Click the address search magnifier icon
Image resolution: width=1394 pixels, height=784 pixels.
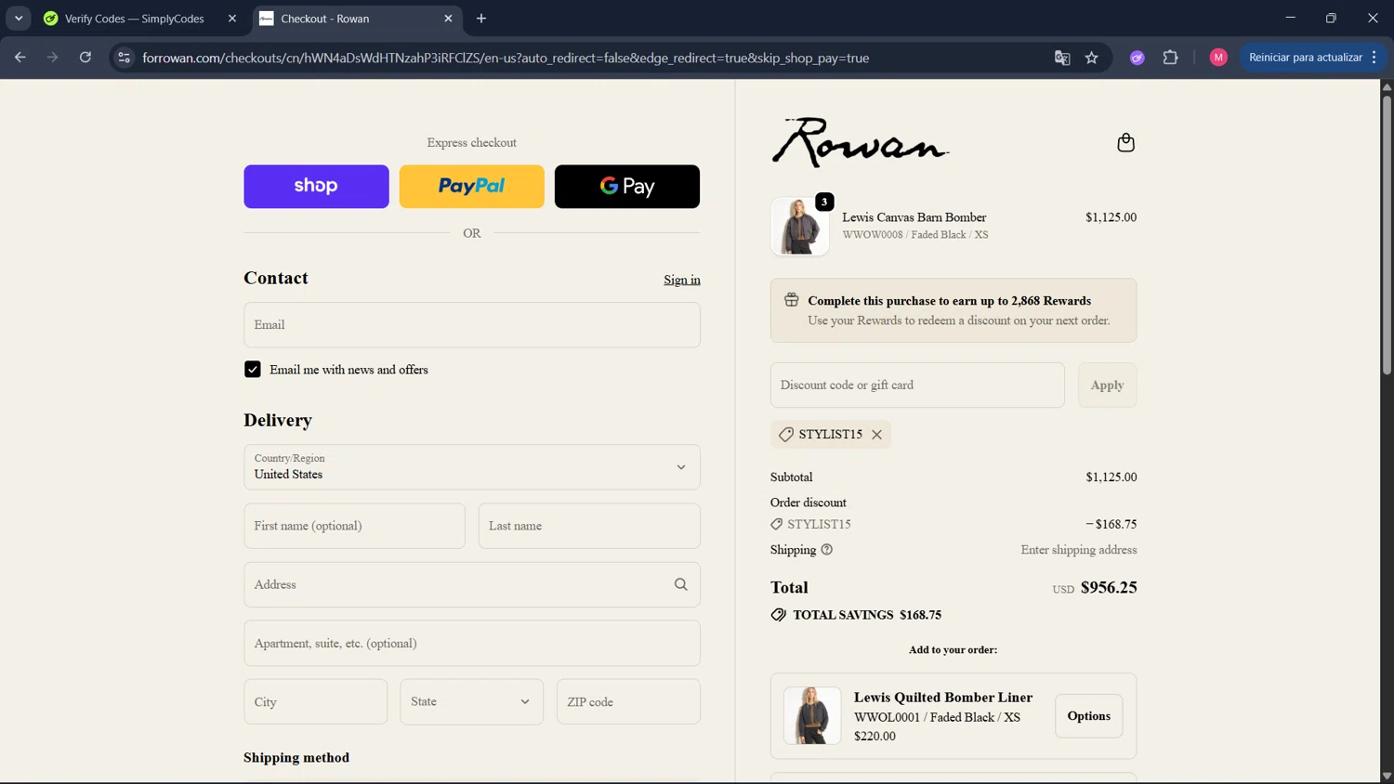pos(680,584)
